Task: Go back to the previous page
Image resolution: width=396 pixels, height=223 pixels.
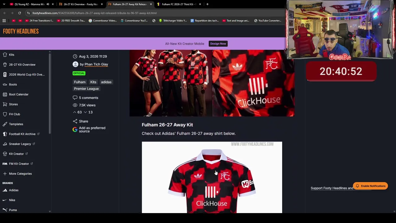Action: 5,13
